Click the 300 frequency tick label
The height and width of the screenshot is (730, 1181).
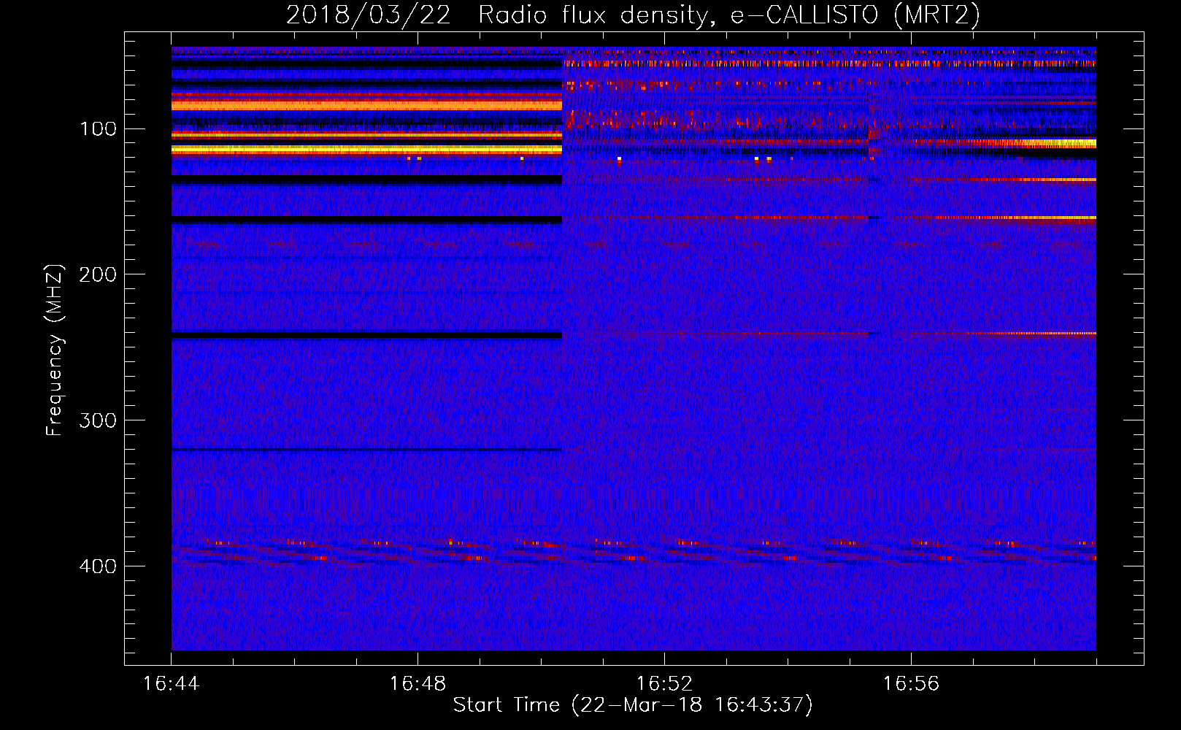[x=98, y=420]
